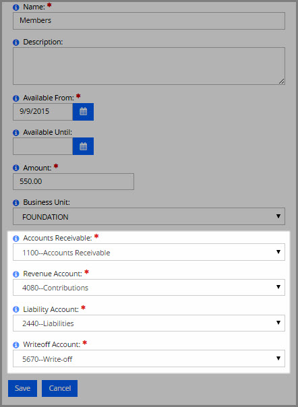Viewport: 298px width, 407px height.
Task: Open the Available From calendar picker
Action: click(83, 112)
